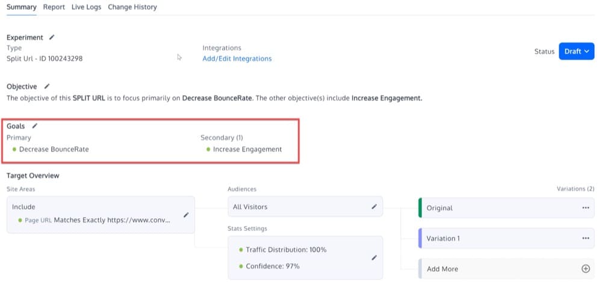
Task: Edit the All Visitors audience pencil
Action: click(x=374, y=206)
